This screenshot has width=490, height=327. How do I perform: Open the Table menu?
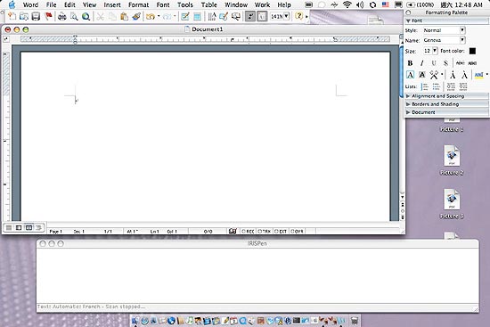(x=208, y=4)
